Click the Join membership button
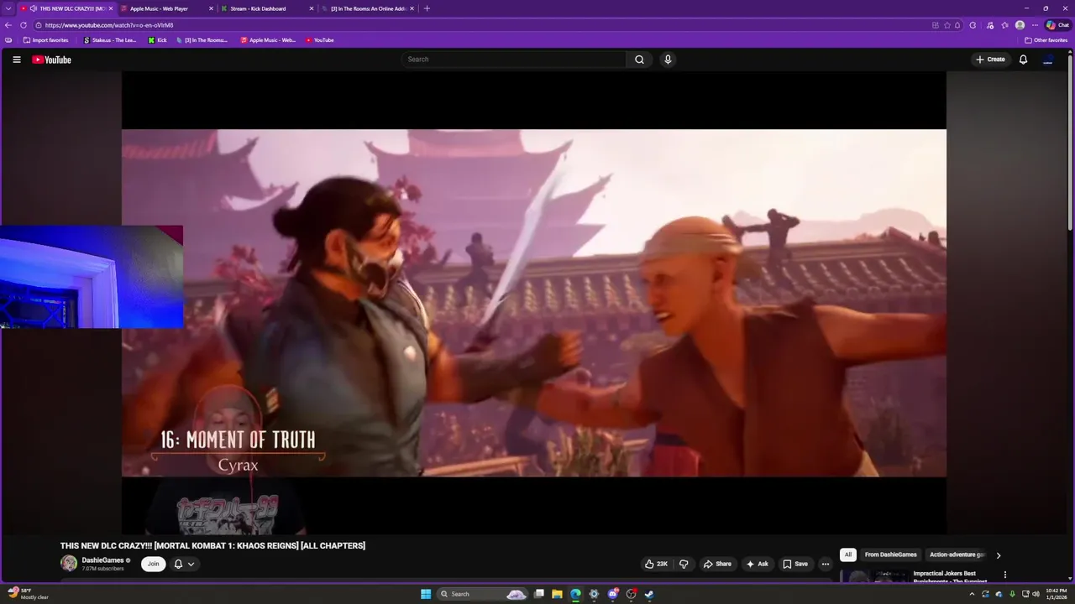 (x=153, y=564)
